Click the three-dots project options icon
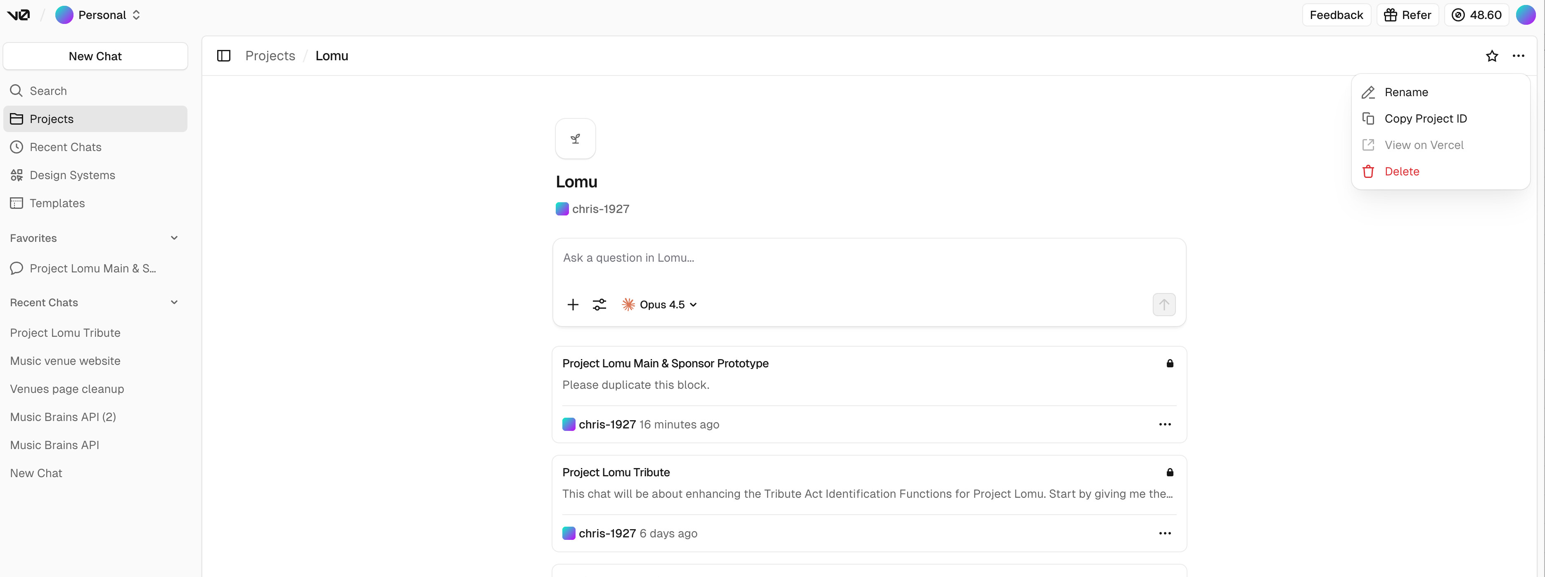 pos(1518,56)
